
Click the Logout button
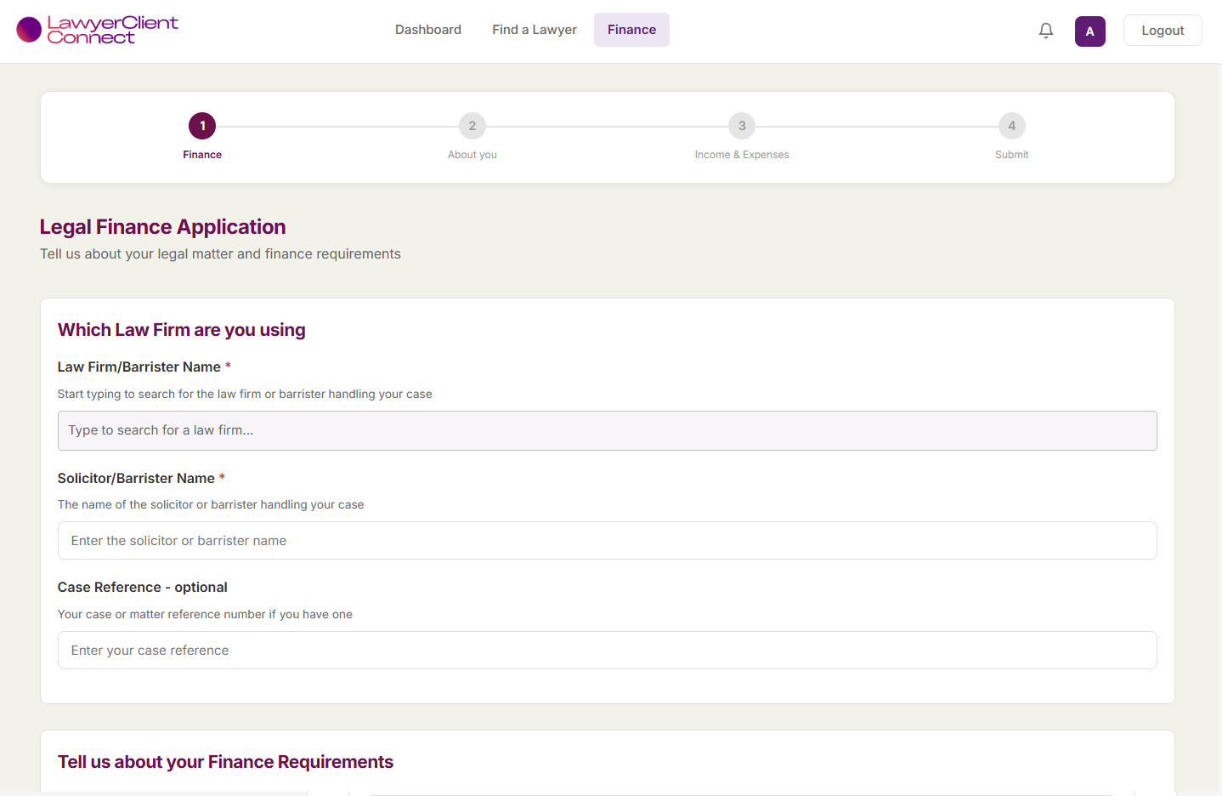coord(1163,30)
